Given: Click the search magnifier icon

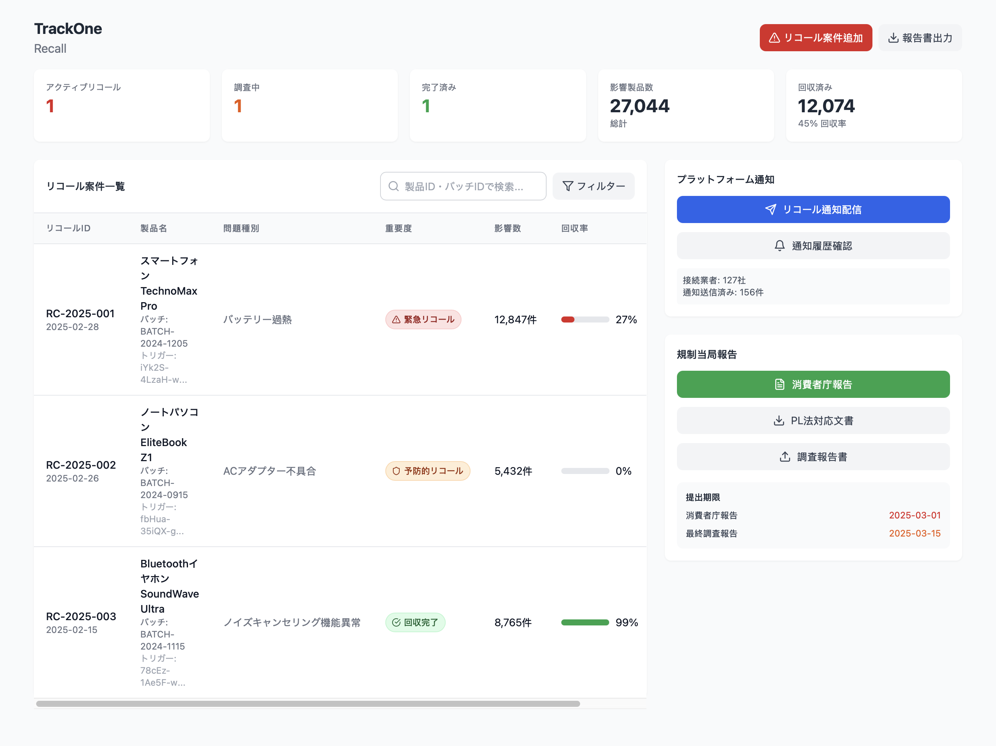Looking at the screenshot, I should coord(394,186).
